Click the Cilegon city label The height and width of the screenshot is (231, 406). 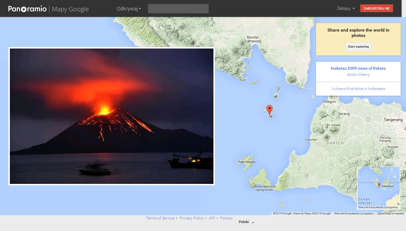[x=330, y=102]
